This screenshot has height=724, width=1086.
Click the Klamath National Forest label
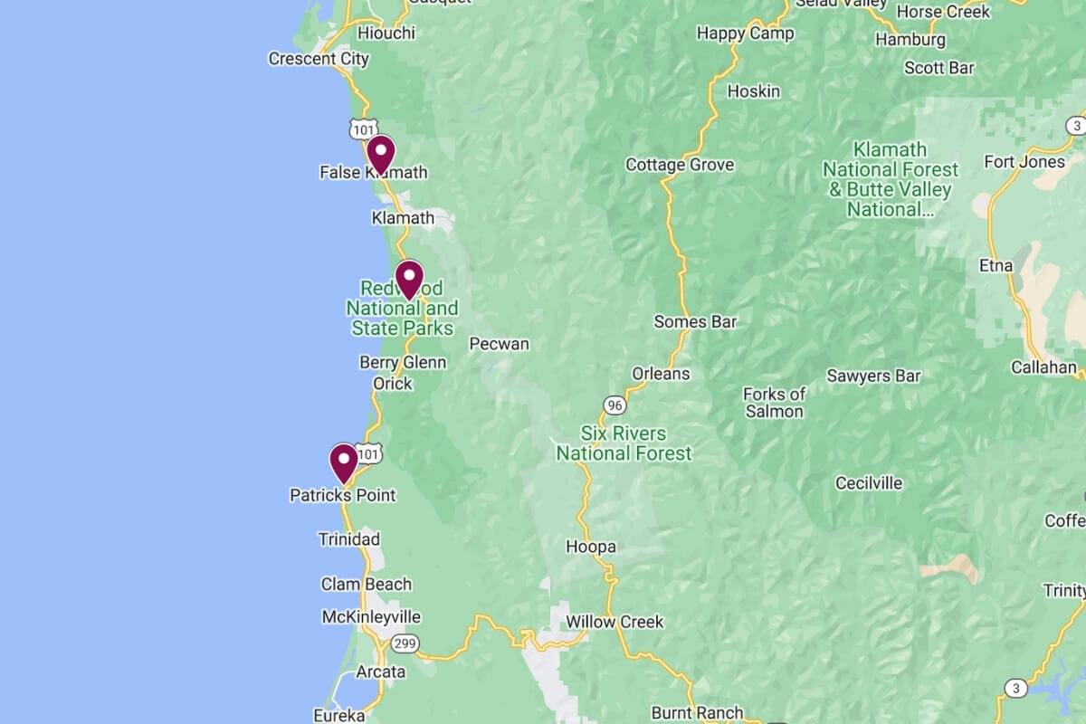tap(891, 179)
